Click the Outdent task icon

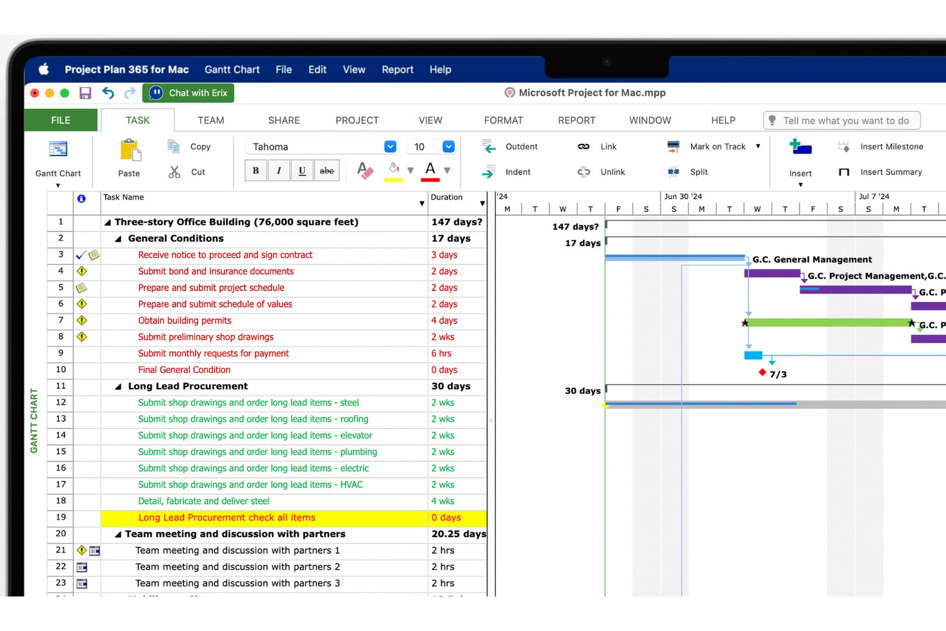pos(489,146)
